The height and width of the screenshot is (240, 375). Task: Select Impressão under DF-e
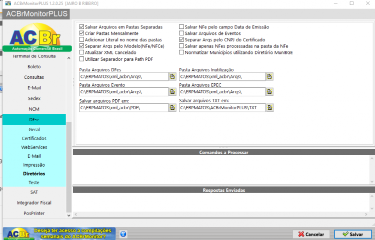[34, 165]
